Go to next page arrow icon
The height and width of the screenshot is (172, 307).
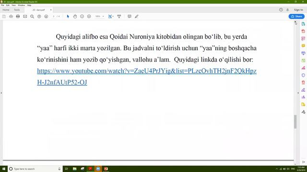[46, 16]
